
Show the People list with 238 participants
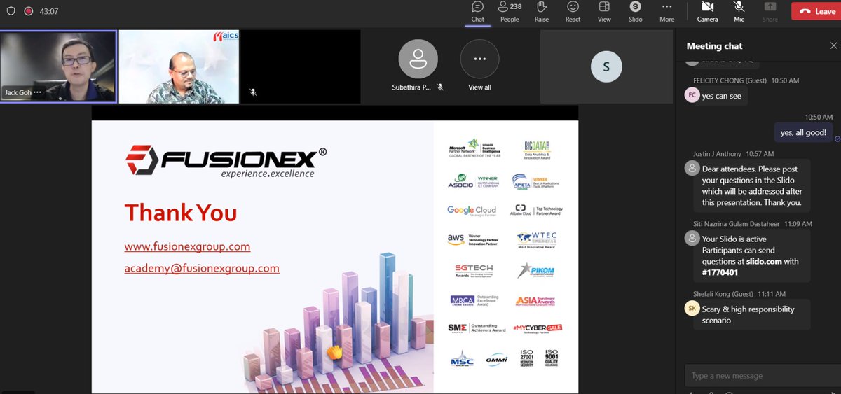510,11
